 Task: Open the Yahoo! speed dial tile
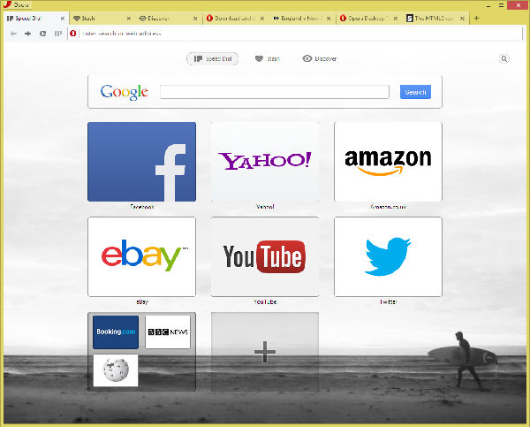click(265, 162)
